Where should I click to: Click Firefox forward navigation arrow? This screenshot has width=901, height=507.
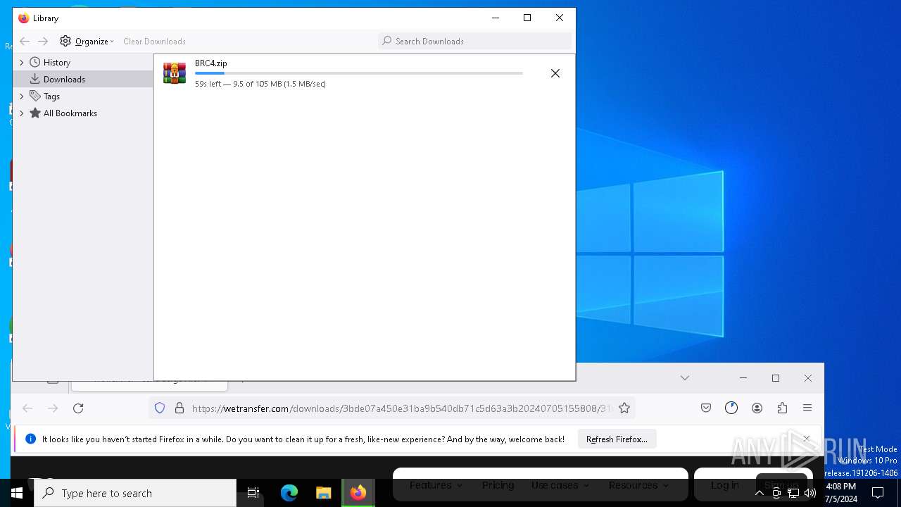coord(53,408)
